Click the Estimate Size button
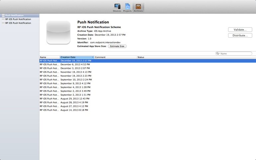Screen dimensions: 256x160 click(117, 46)
